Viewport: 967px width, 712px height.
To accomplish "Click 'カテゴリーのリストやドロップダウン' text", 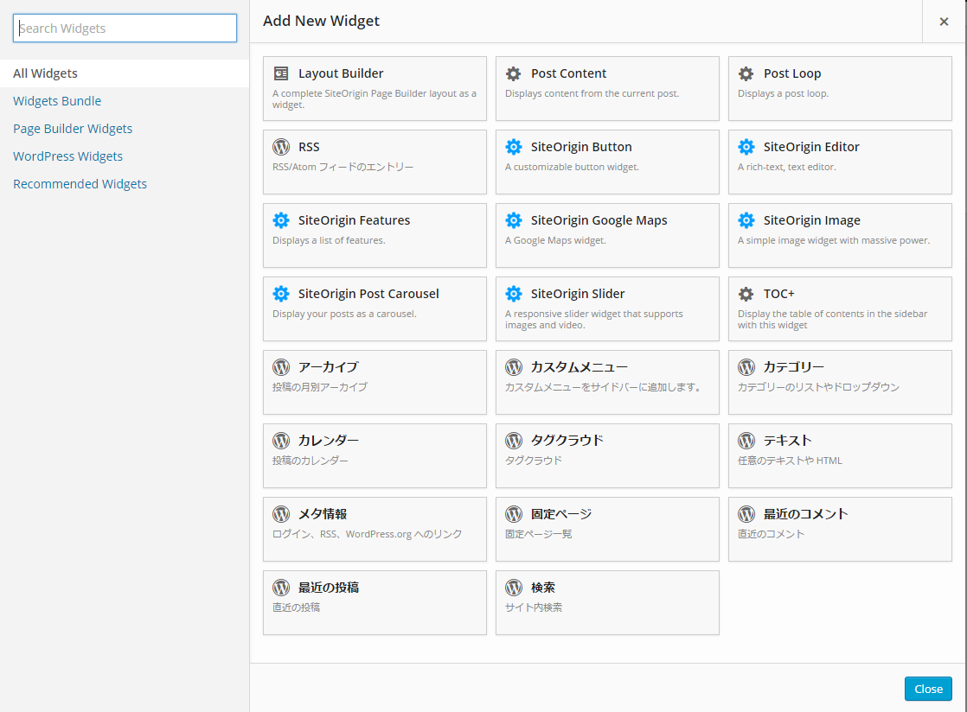I will tap(818, 387).
